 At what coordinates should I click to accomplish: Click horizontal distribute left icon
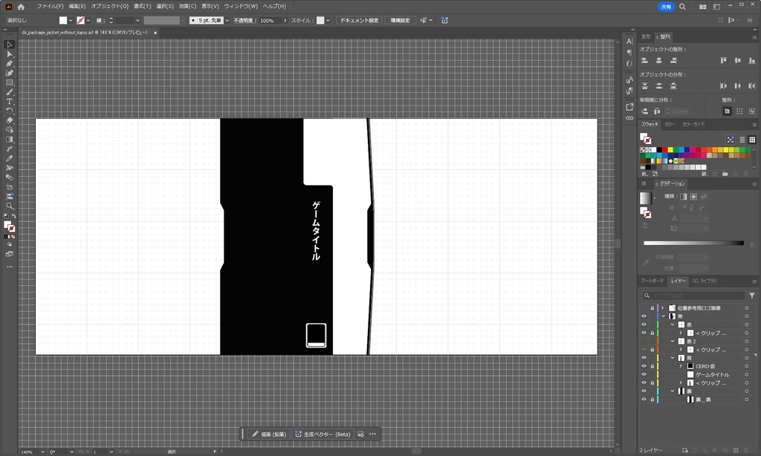(723, 86)
